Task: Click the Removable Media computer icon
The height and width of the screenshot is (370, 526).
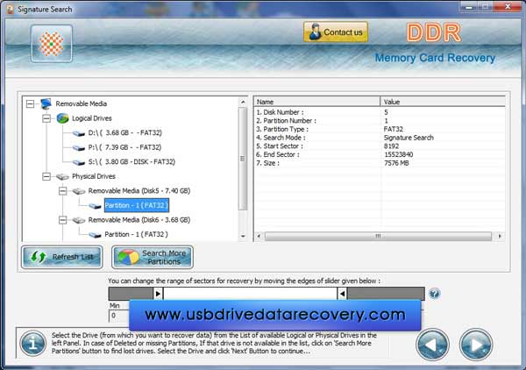Action: point(46,103)
